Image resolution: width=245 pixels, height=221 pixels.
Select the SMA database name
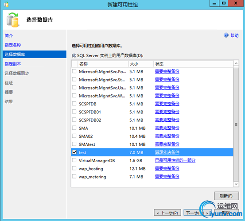pyautogui.click(x=83, y=128)
